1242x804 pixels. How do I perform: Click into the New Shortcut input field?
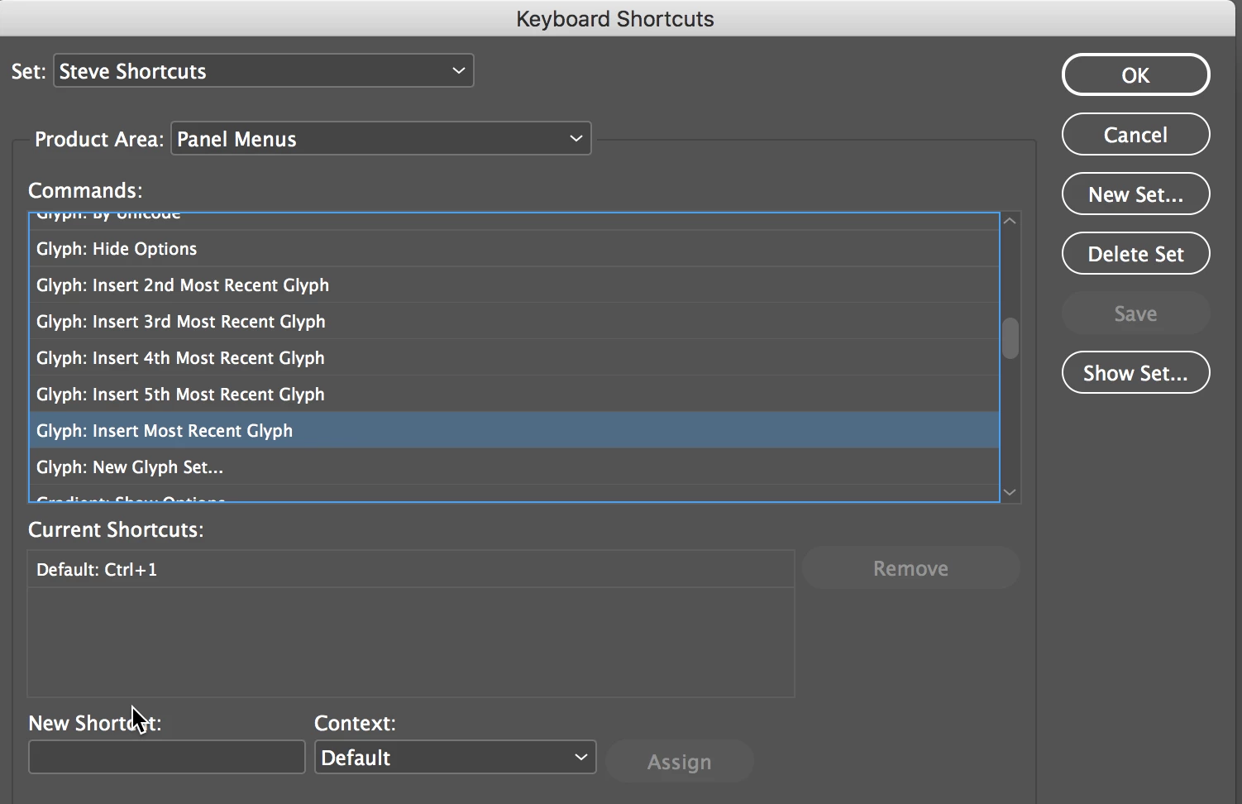(x=166, y=758)
